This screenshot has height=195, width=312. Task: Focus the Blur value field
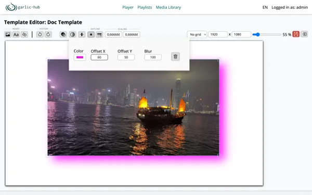[153, 57]
